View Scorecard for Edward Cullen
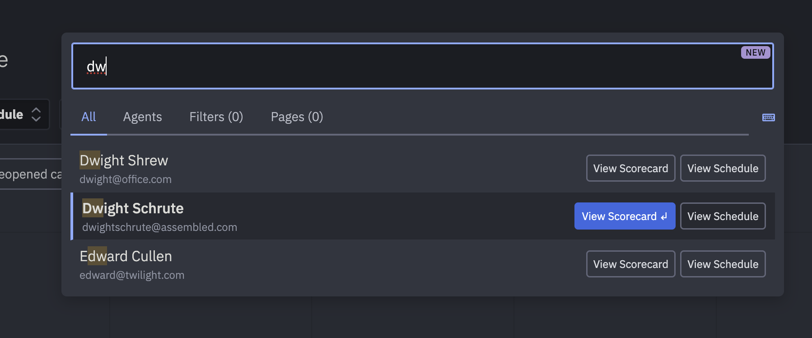812x338 pixels. point(630,264)
